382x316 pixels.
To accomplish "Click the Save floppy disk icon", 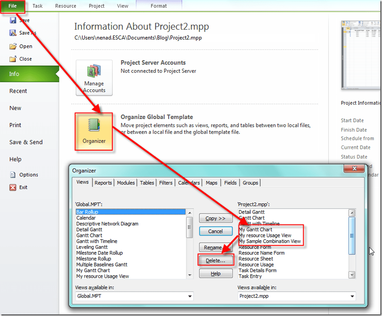I will 13,20.
